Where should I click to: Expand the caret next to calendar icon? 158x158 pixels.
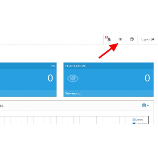pos(148,106)
